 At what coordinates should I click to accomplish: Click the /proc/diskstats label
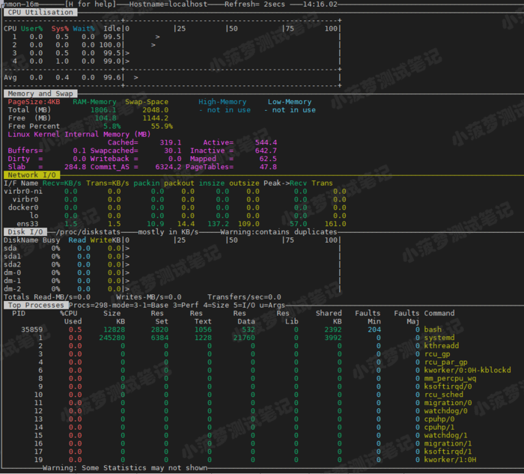pos(88,231)
